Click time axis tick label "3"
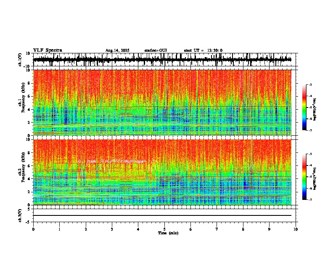This screenshot has width=333, height=257. (x=112, y=229)
